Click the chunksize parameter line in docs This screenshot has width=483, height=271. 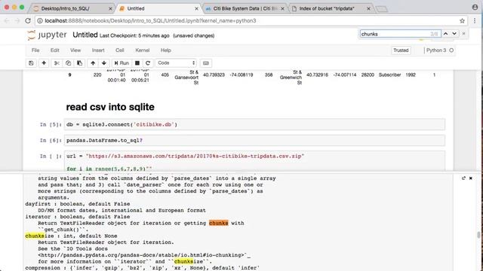pyautogui.click(x=71, y=236)
